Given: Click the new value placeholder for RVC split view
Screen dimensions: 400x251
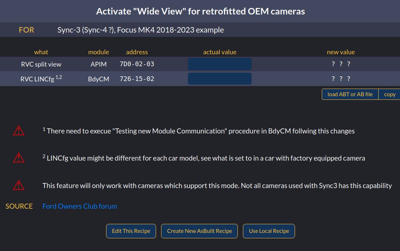Looking at the screenshot, I should coord(341,64).
